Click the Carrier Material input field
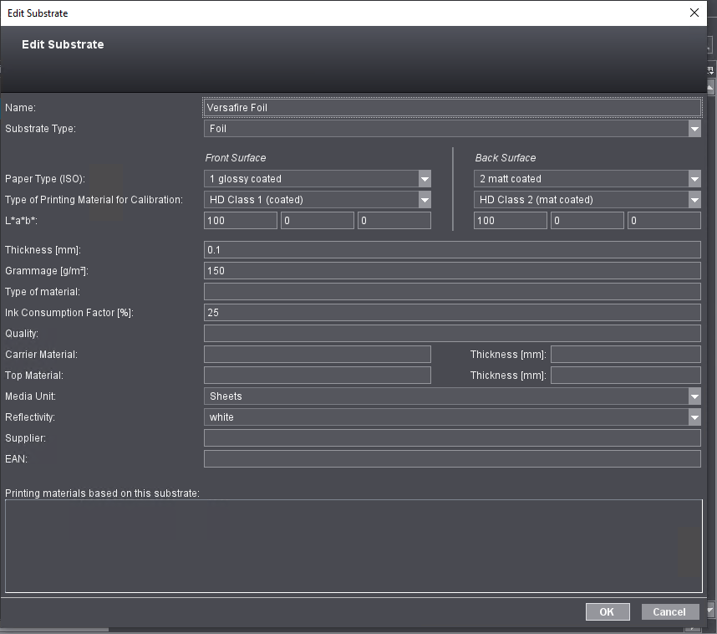This screenshot has height=634, width=717. click(x=317, y=355)
